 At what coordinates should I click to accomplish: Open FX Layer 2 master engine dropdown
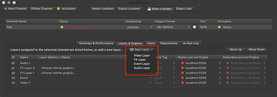[x=201, y=68]
